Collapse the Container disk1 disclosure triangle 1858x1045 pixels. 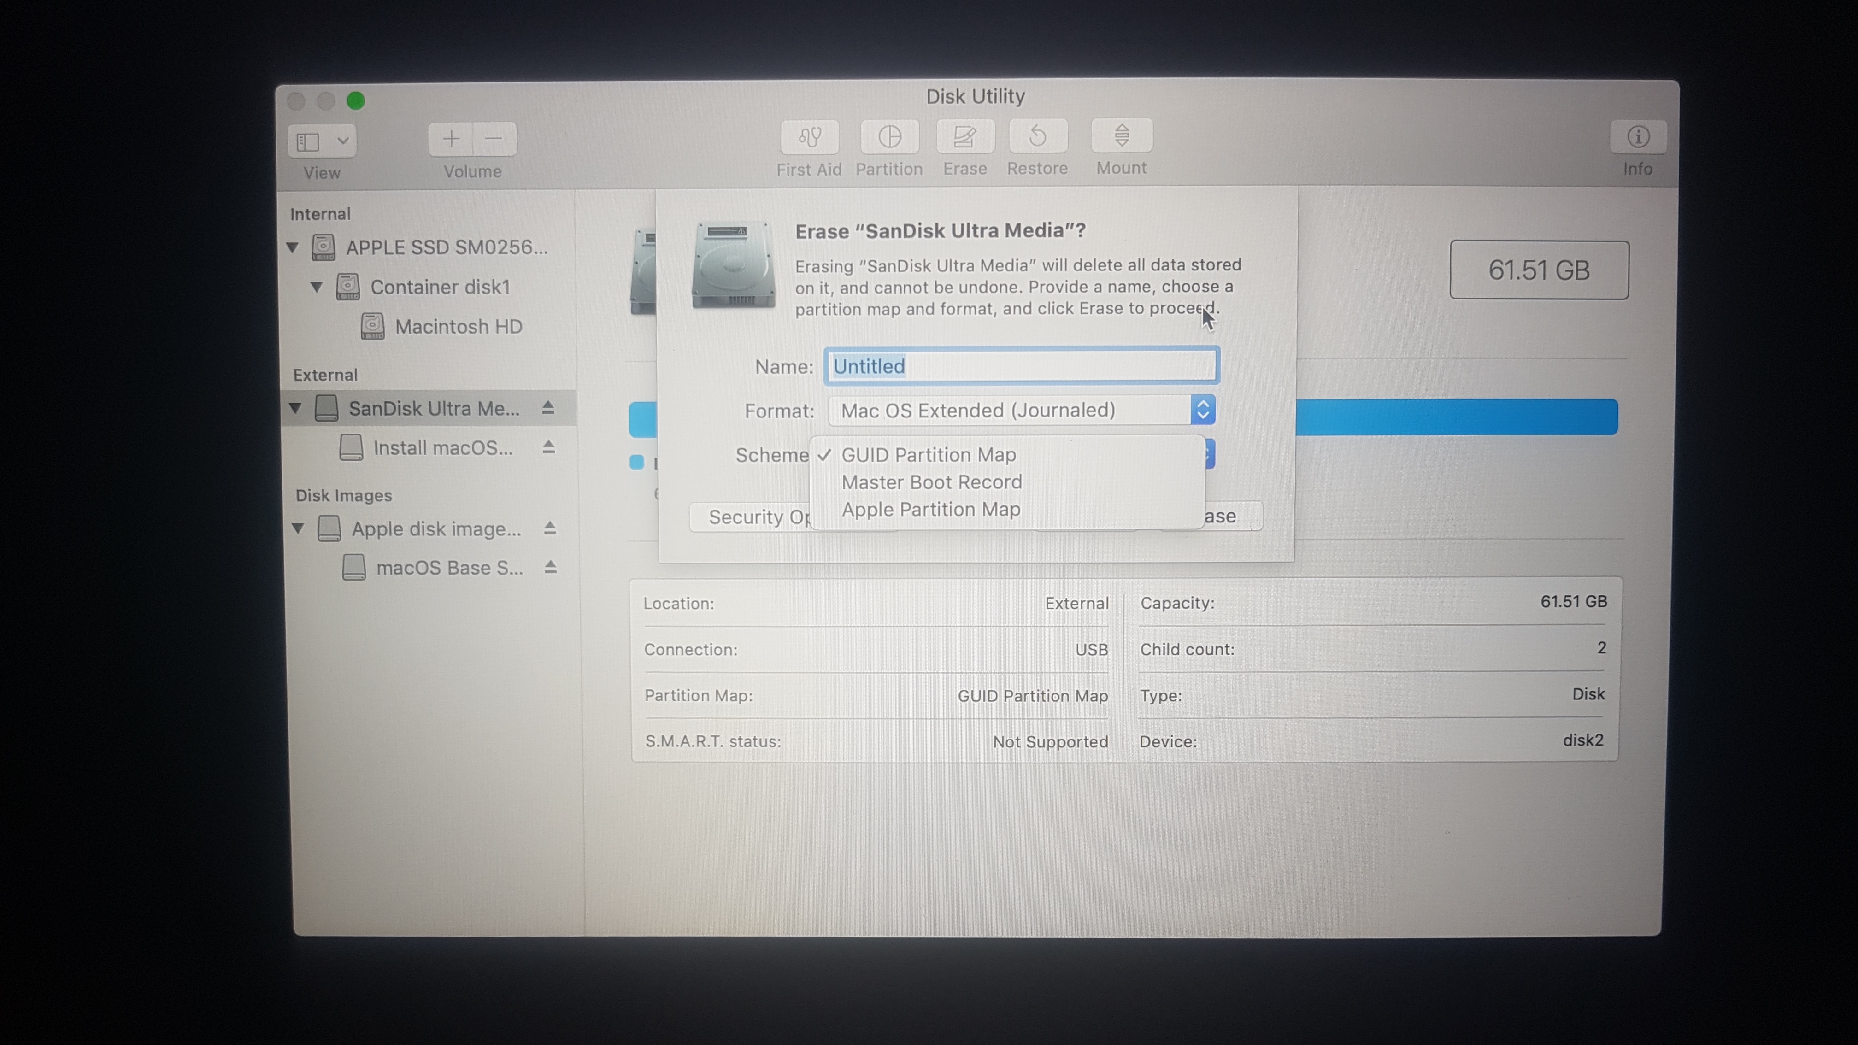coord(317,287)
